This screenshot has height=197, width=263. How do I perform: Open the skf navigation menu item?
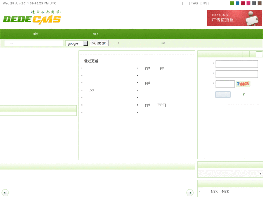tap(36, 34)
